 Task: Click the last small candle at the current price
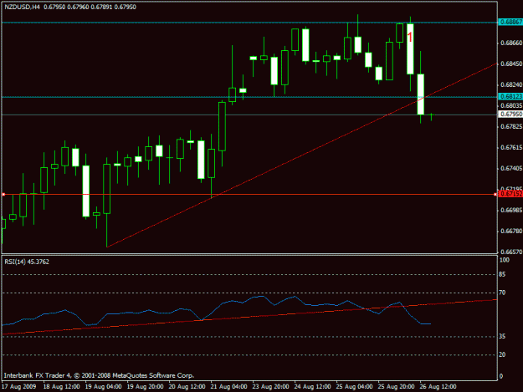pos(431,116)
